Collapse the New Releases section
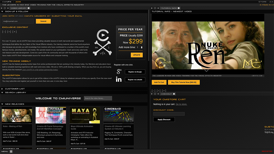This screenshot has height=154, width=274. click(x=2, y=104)
